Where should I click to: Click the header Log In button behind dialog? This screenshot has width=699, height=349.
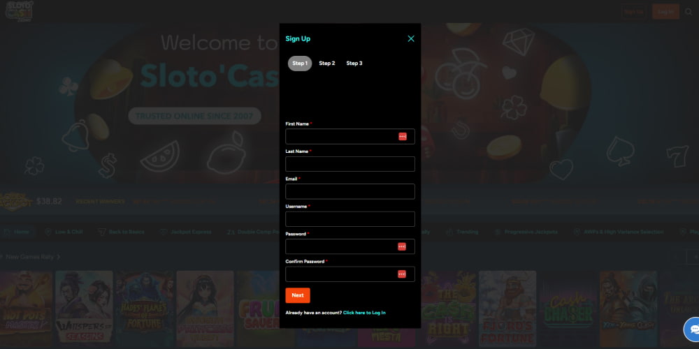[x=665, y=12]
